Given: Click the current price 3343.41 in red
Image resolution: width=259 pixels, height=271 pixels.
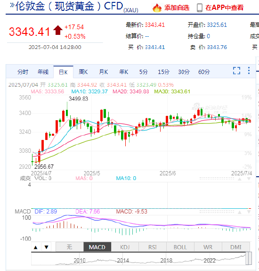Looking at the screenshot, I should tap(29, 32).
